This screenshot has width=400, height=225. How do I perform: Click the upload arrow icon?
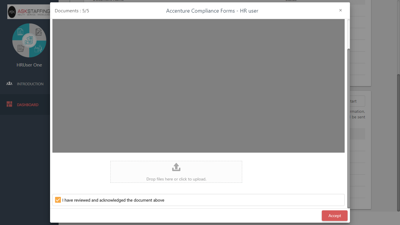click(176, 167)
